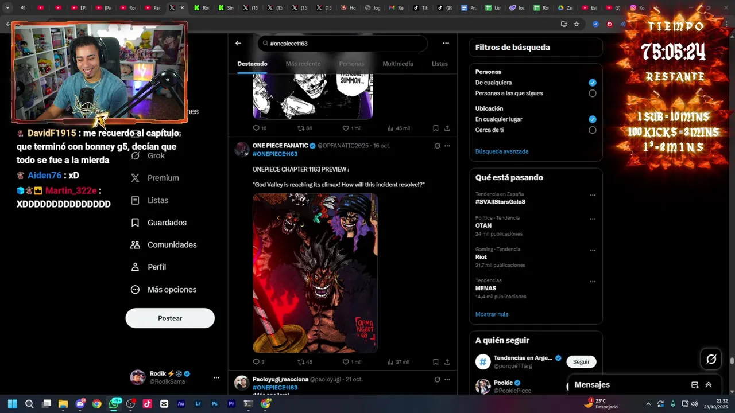Open the three-dot menu next to the search bar
Screen dimensions: 735x413
click(x=446, y=43)
